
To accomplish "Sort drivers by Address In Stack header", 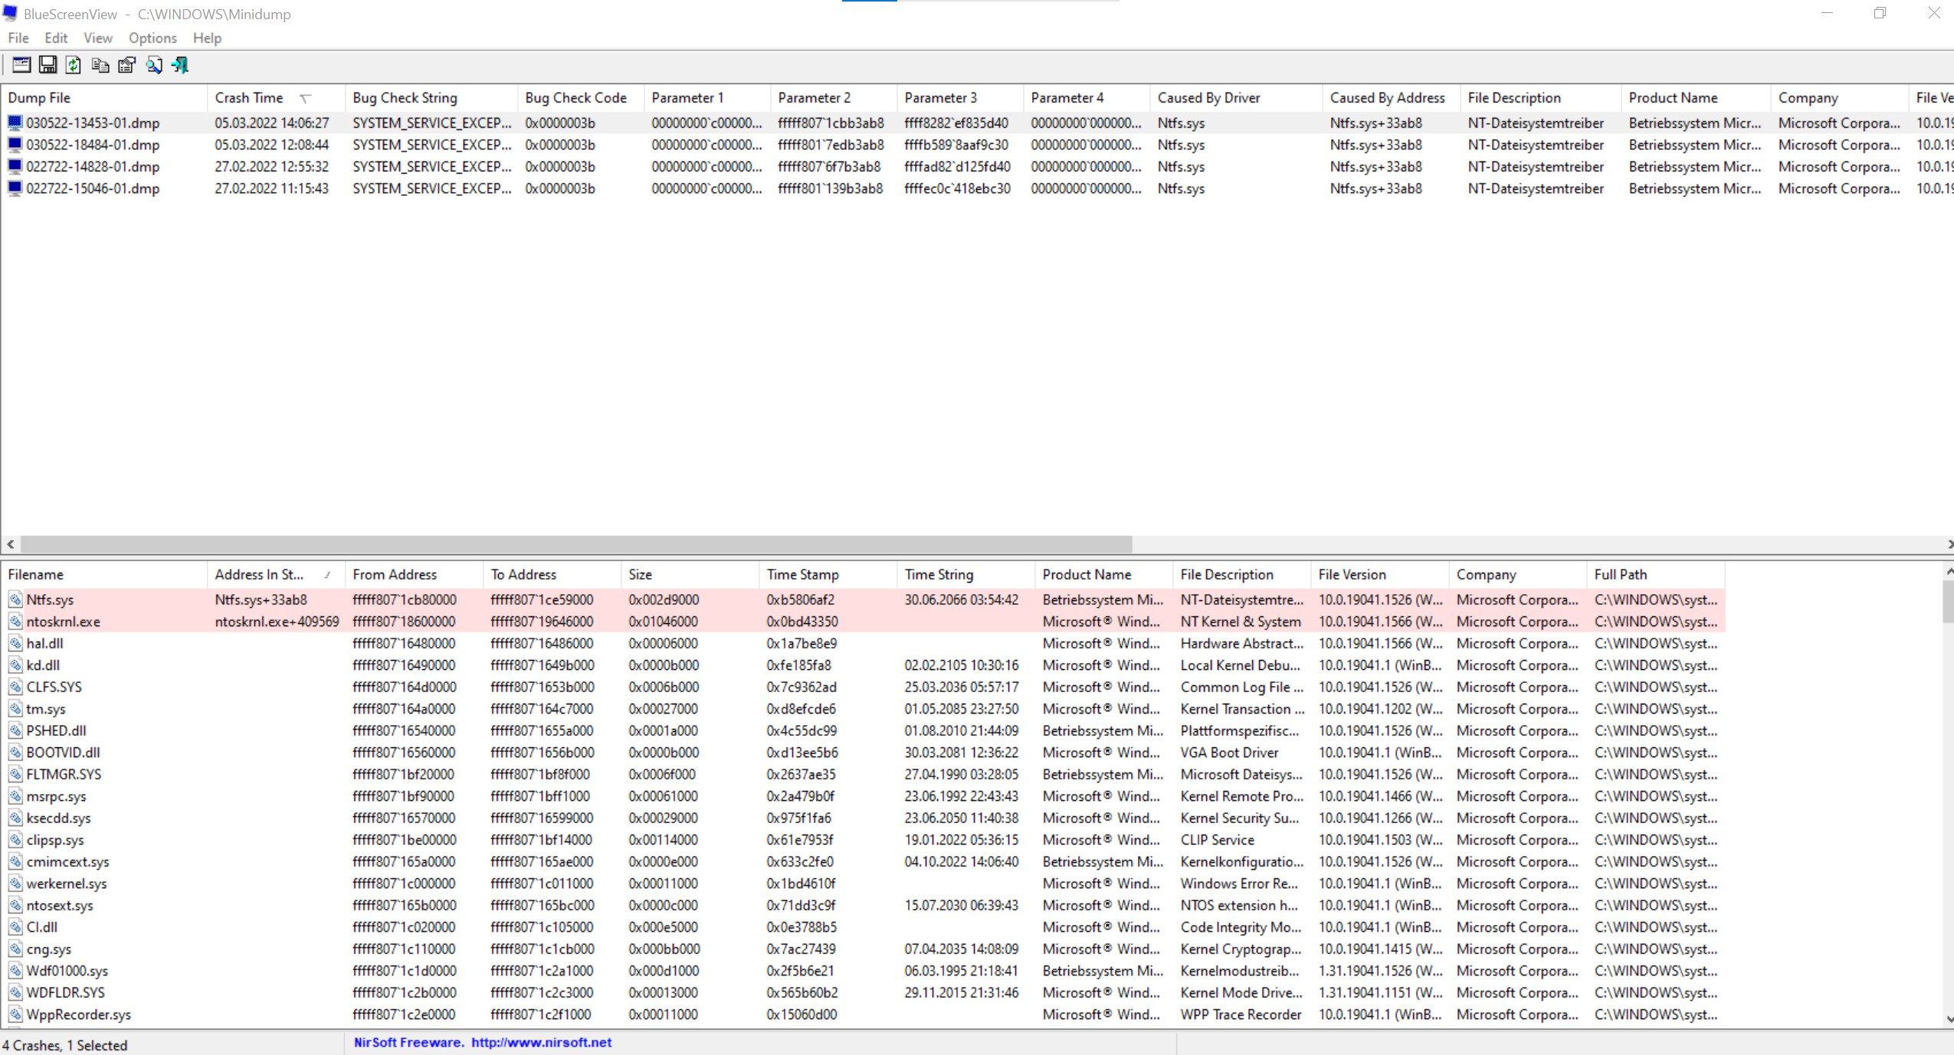I will [259, 574].
